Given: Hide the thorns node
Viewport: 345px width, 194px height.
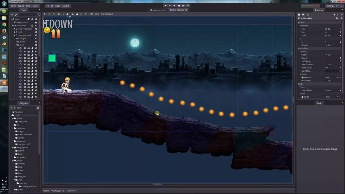Looking at the screenshot, I should click(x=36, y=42).
